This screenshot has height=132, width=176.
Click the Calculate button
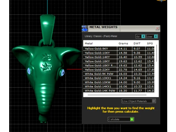click(121, 119)
